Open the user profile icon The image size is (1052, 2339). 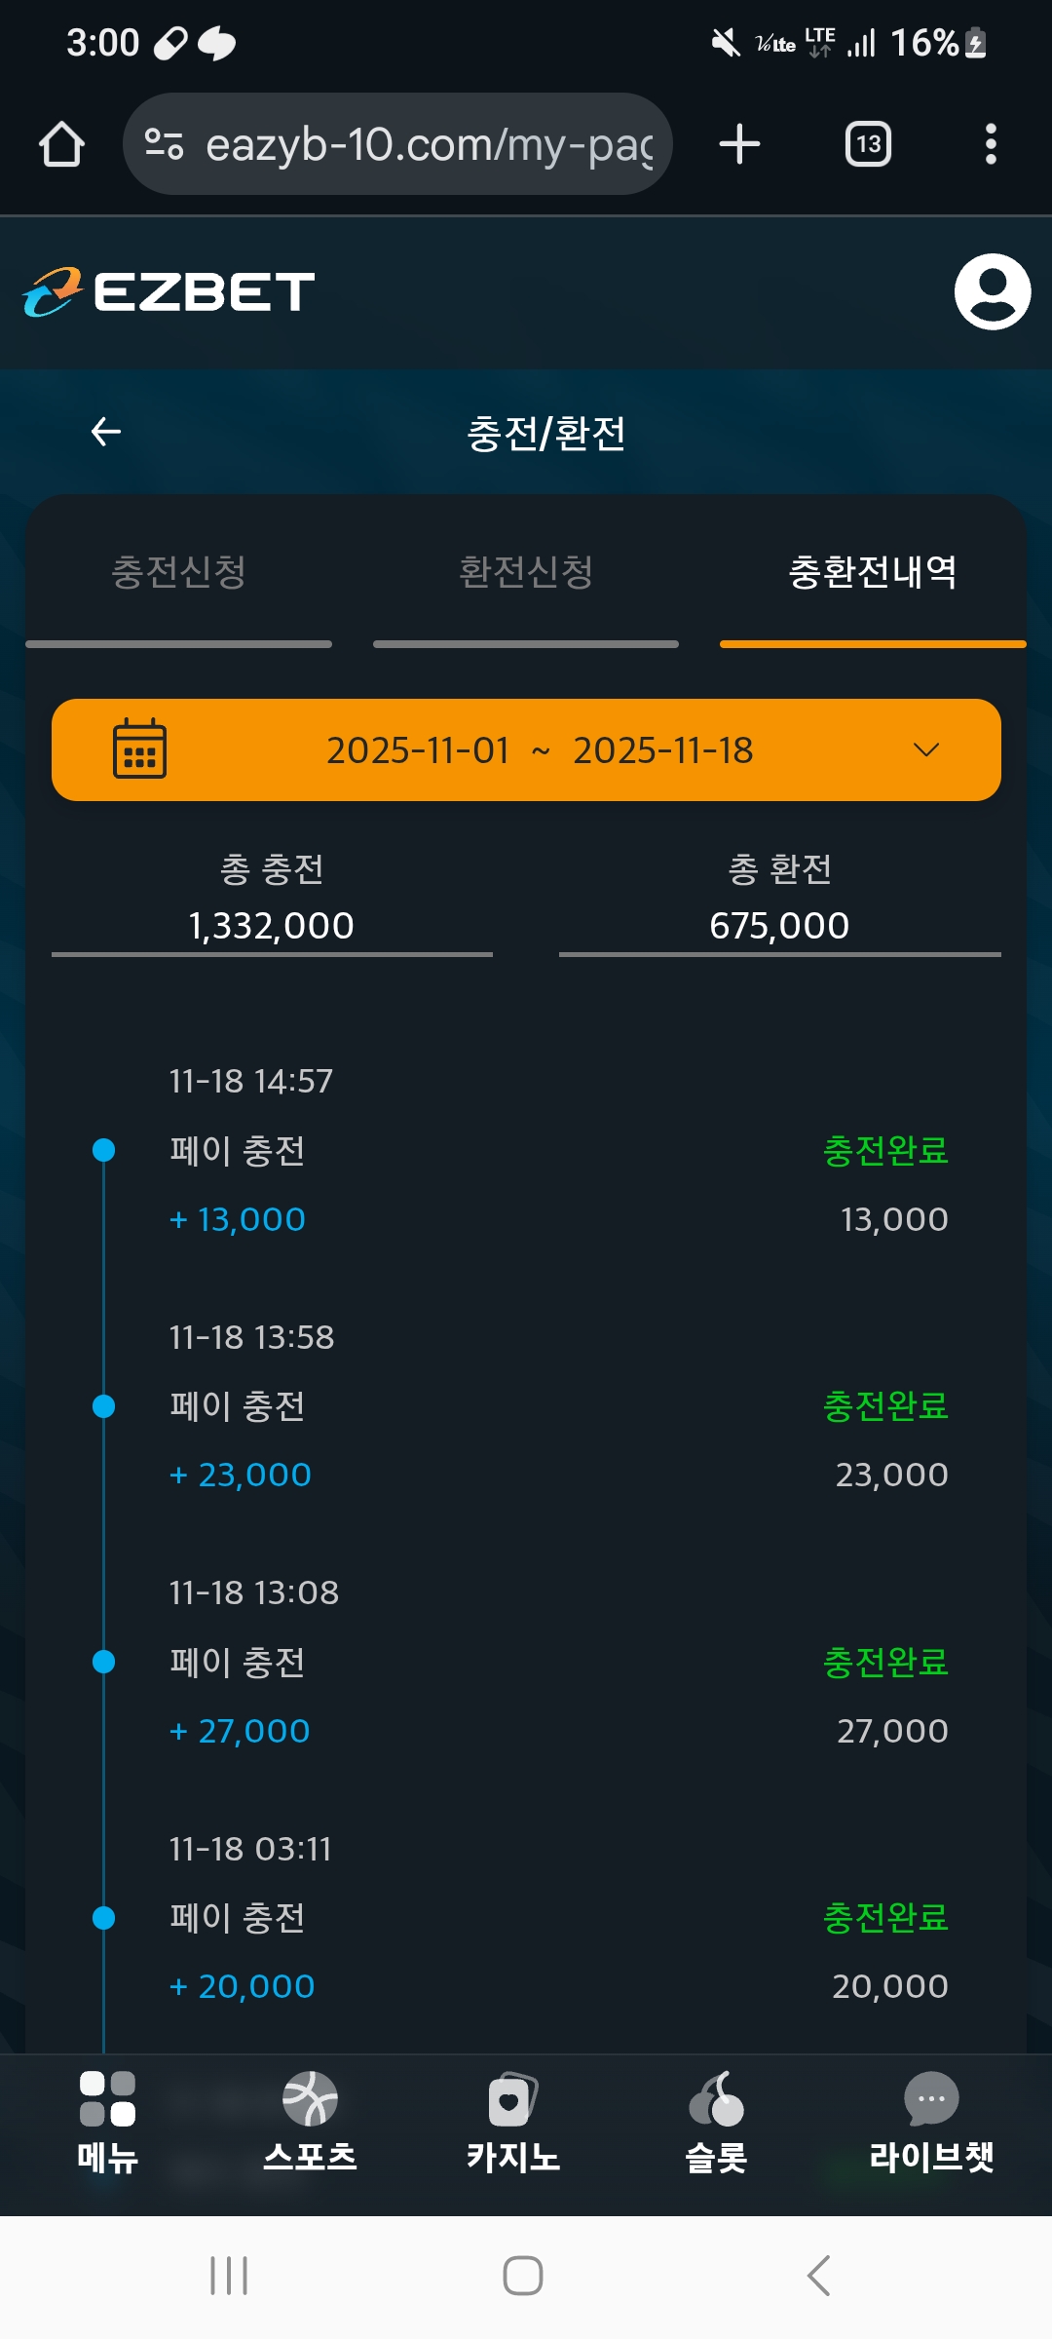[992, 292]
